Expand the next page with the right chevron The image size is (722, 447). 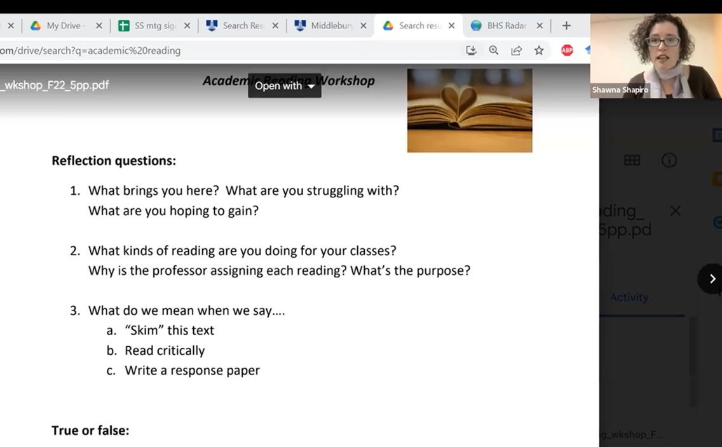(x=711, y=279)
